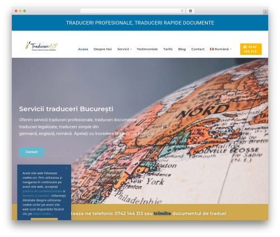The height and width of the screenshot is (237, 280).
Task: Open termeni si conditii link
Action: coord(36,196)
